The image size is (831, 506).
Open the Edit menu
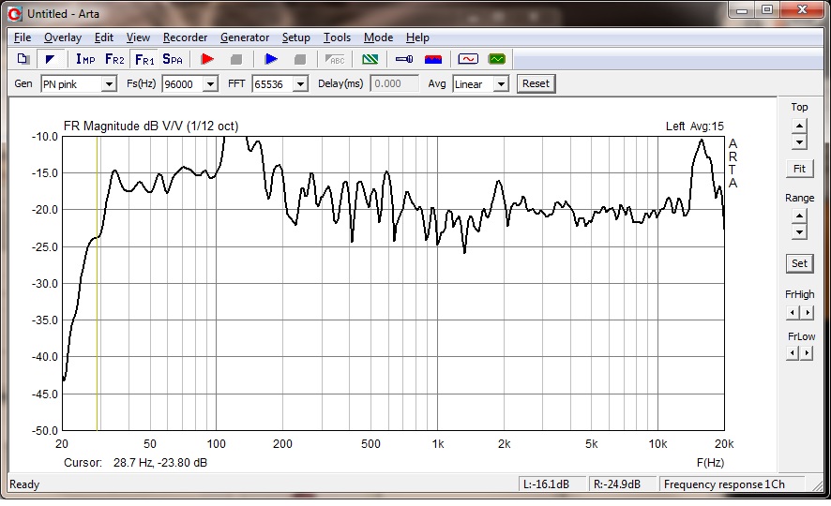(104, 37)
